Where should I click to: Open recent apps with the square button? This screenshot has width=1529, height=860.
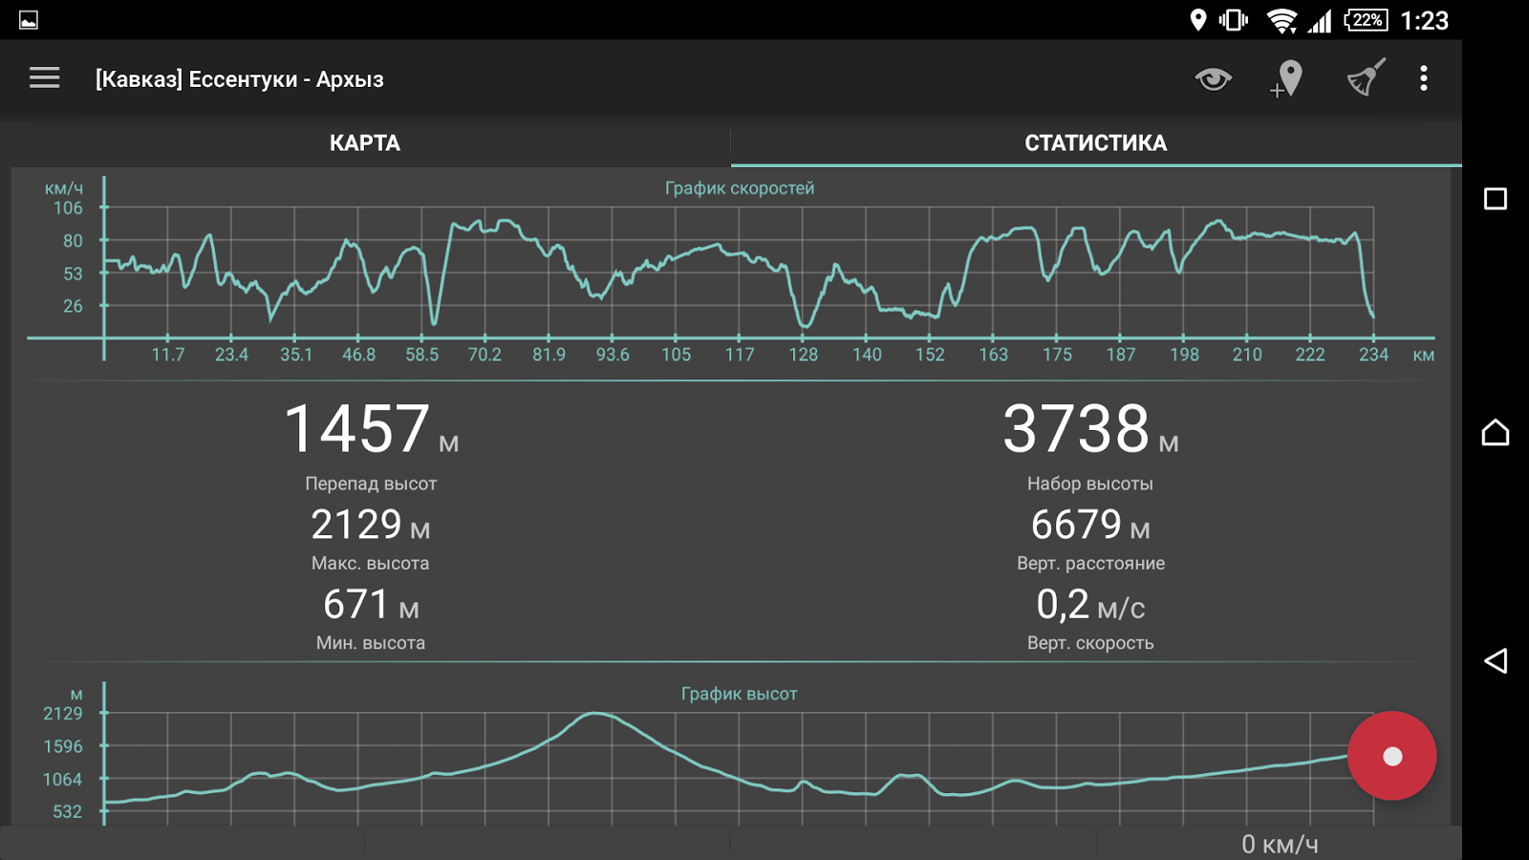[1496, 199]
